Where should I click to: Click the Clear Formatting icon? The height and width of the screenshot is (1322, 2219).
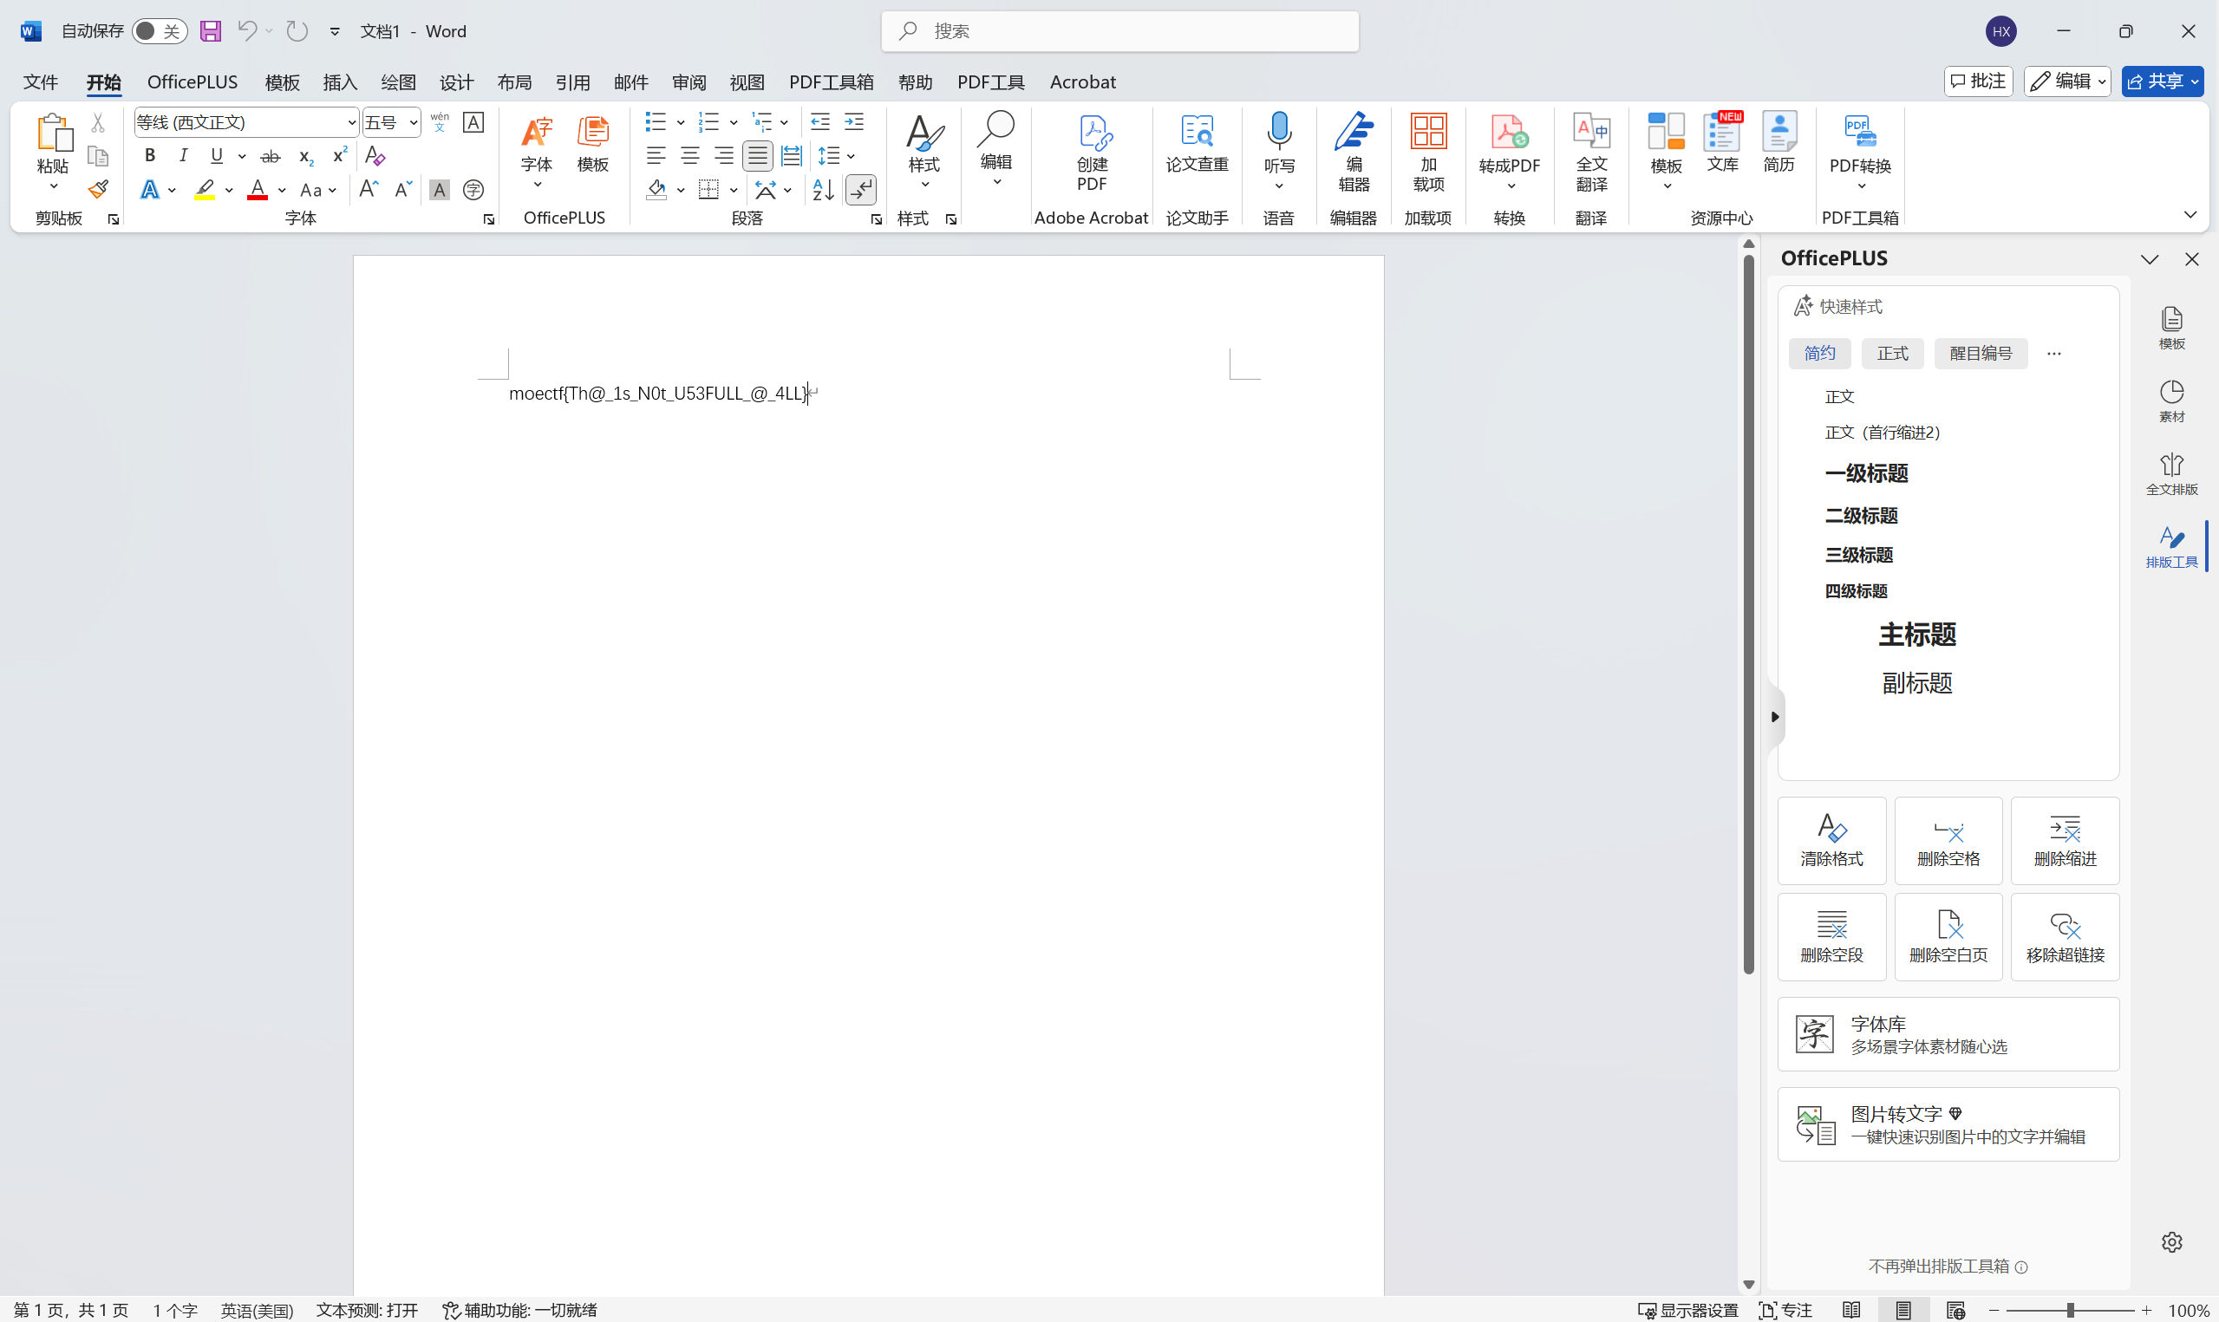tap(375, 156)
